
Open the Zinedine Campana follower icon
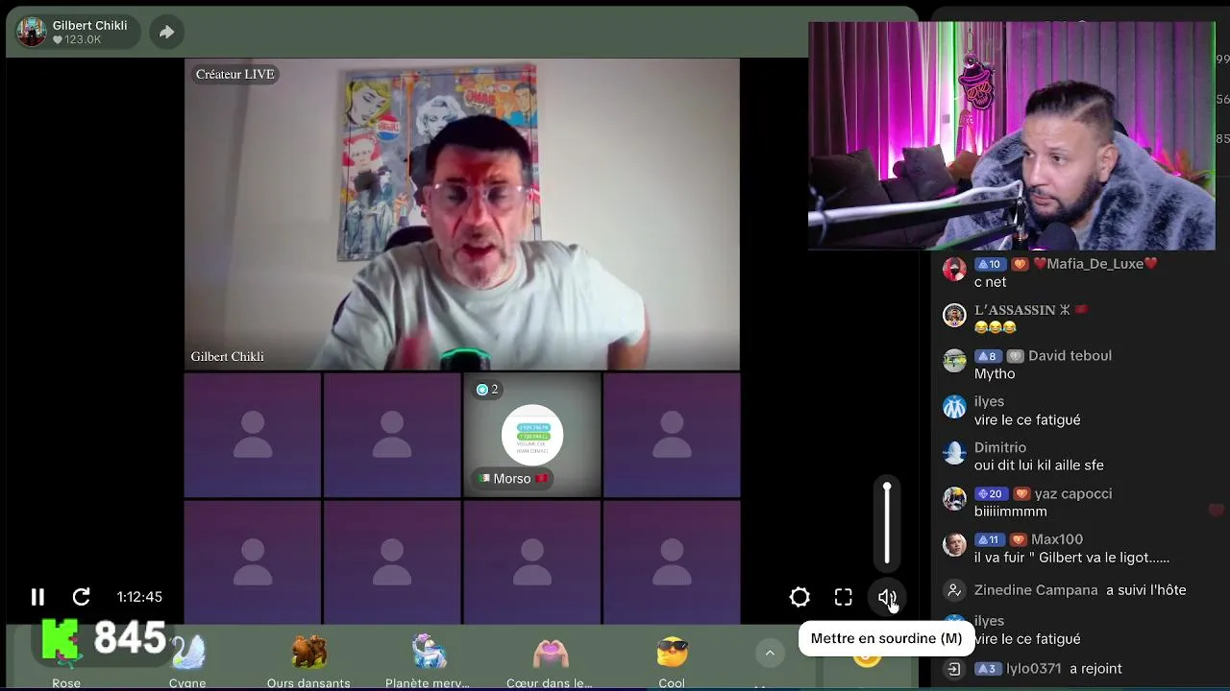click(954, 590)
